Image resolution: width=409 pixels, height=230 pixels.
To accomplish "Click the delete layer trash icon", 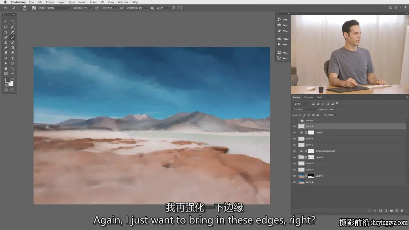I will [x=402, y=211].
